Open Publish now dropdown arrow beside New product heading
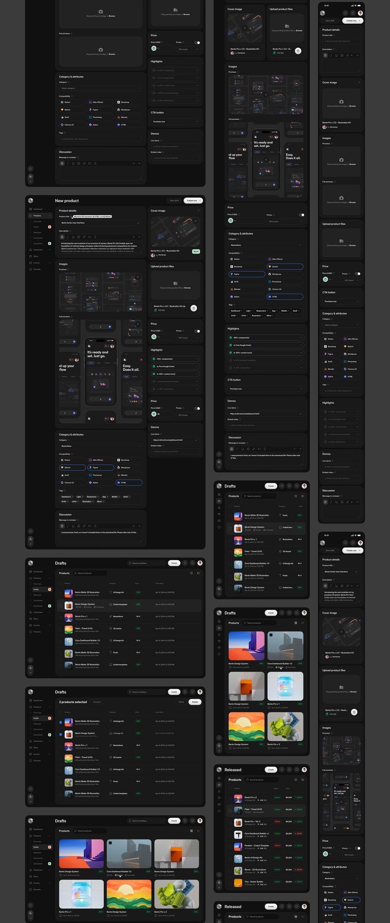 (x=200, y=201)
